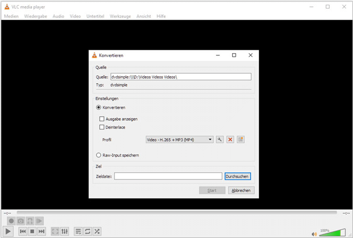Open the Untertitel menu
353x238 pixels.
pyautogui.click(x=95, y=16)
